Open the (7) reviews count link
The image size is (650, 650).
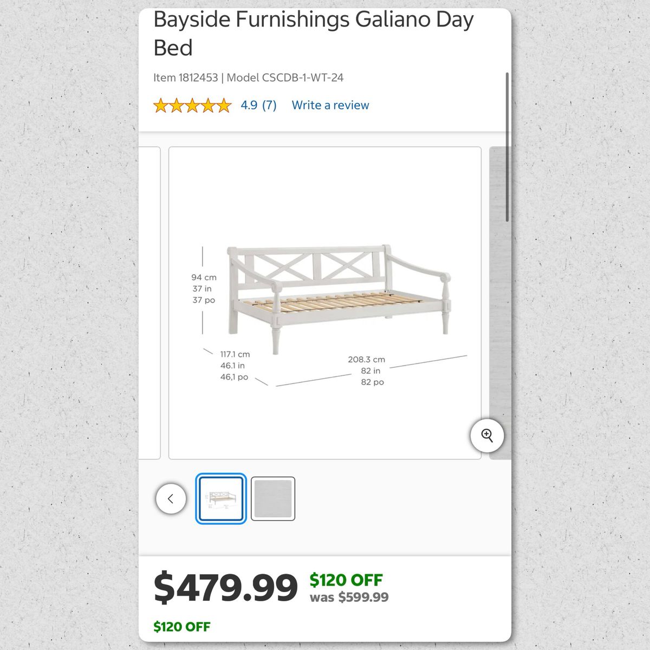pyautogui.click(x=269, y=105)
